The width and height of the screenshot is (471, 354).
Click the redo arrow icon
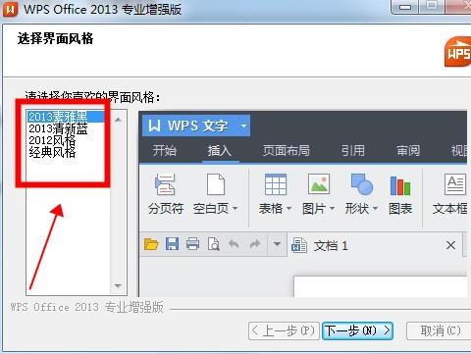coord(255,244)
